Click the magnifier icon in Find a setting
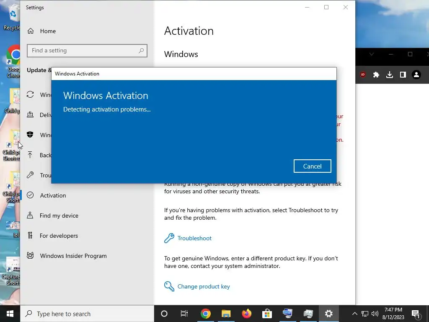The image size is (429, 322). coord(141,51)
